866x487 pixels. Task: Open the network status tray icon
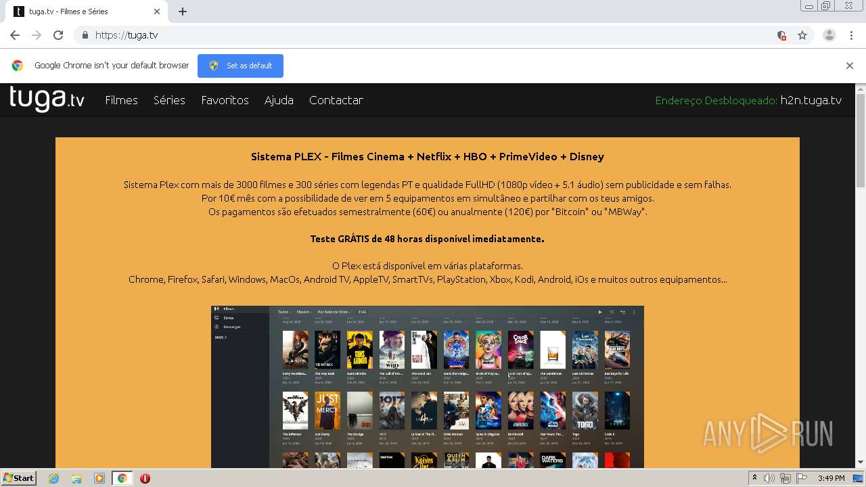click(785, 478)
